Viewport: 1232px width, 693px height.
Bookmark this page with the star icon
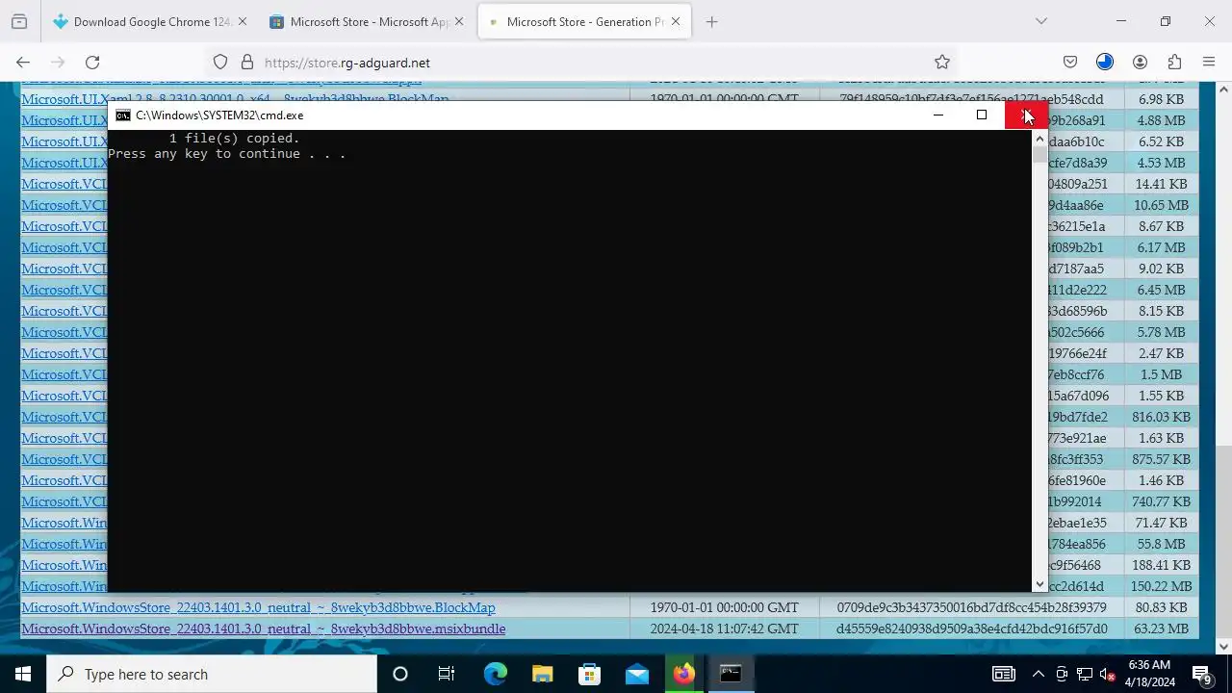point(942,63)
